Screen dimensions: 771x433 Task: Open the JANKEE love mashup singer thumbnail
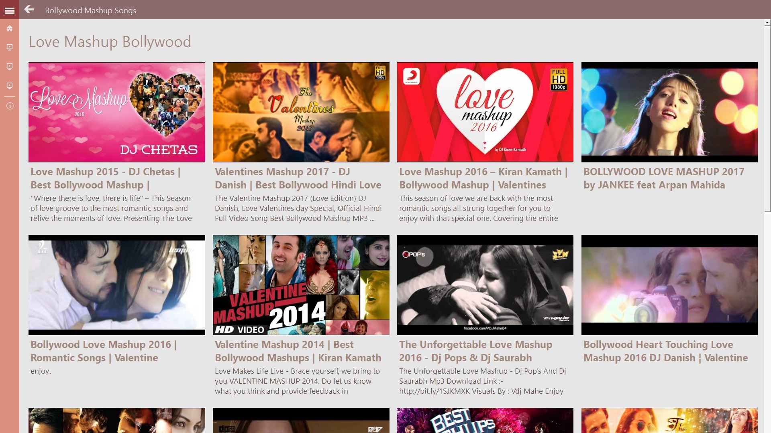coord(669,112)
